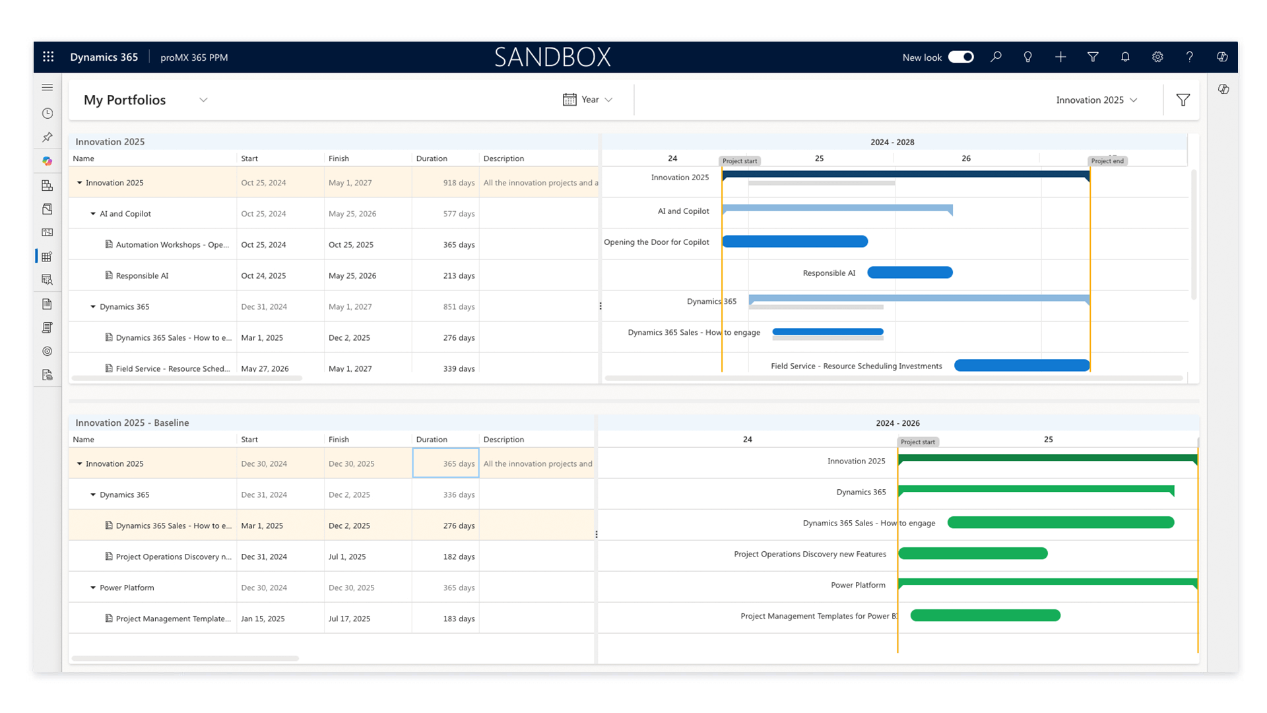Image resolution: width=1267 pixels, height=713 pixels.
Task: Open Settings using the gear icon
Action: click(1157, 57)
